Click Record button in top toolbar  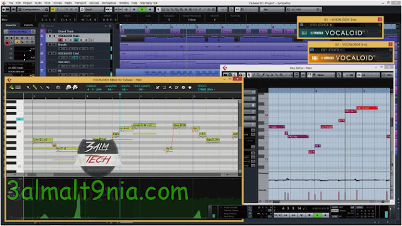[x=150, y=9]
